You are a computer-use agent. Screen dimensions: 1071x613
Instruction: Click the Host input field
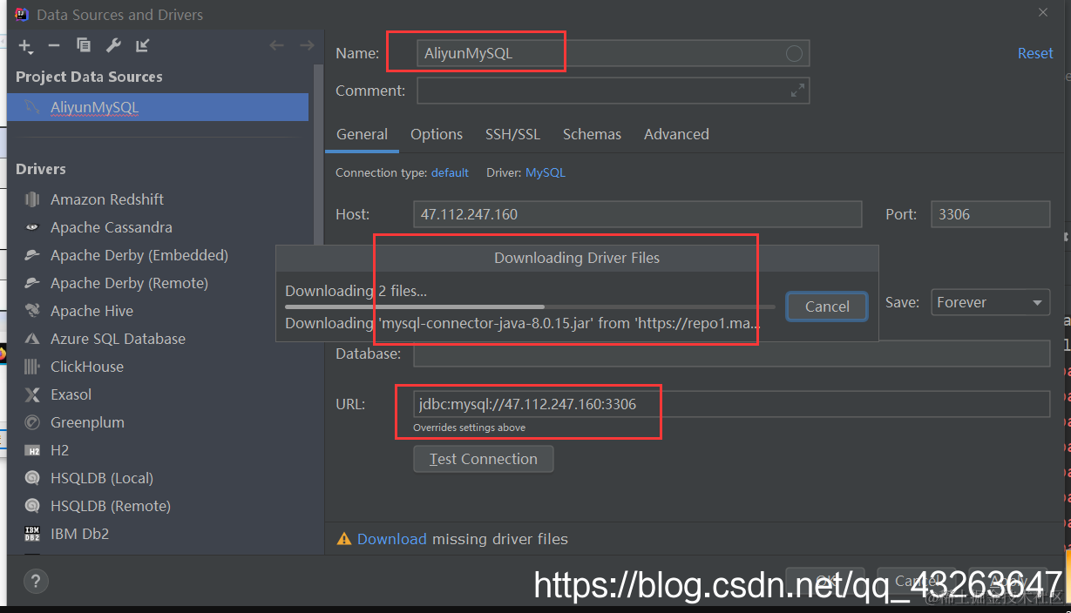pyautogui.click(x=637, y=214)
